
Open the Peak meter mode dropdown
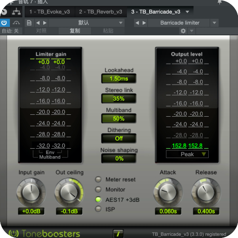coord(187,154)
